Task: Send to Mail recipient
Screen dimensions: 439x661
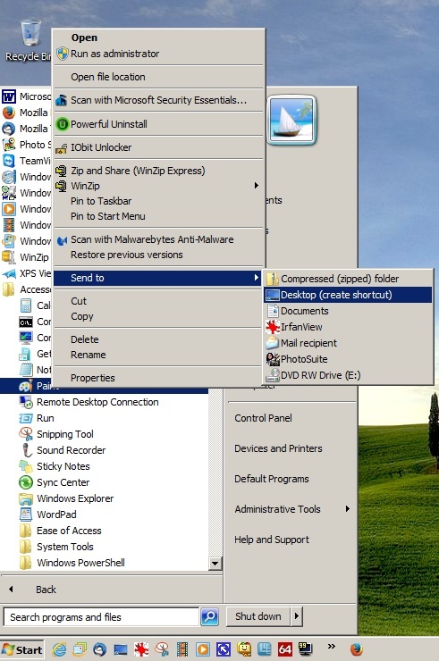Action: (x=348, y=343)
